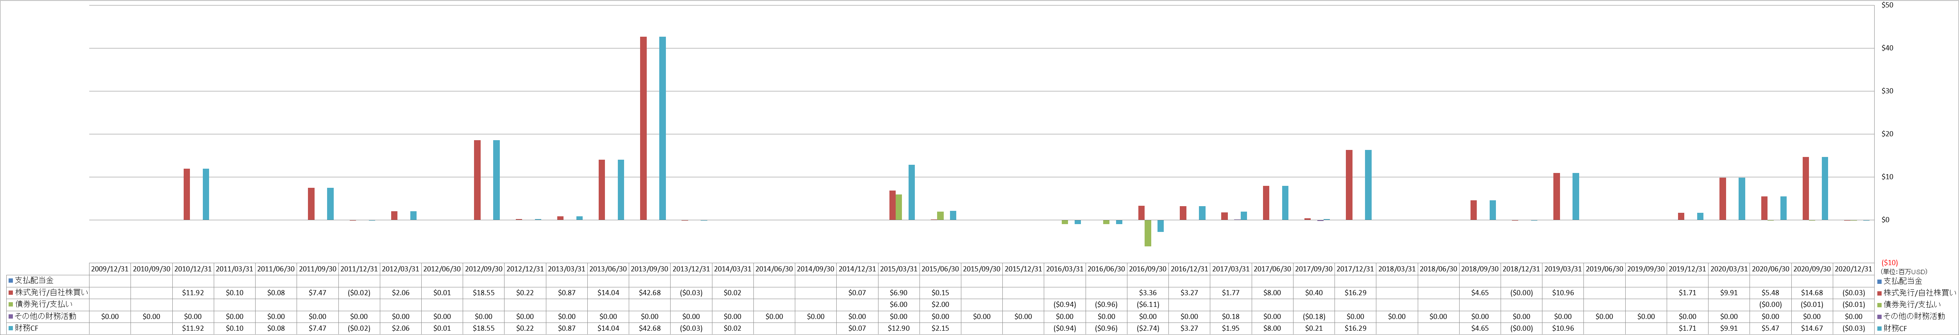Screen dimensions: 1959x335
Task: Click $3.36 in the 株式発行/自社株買い row
Action: pos(1148,292)
